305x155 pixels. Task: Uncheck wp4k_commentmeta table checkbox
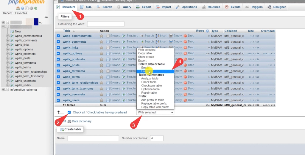[58, 36]
